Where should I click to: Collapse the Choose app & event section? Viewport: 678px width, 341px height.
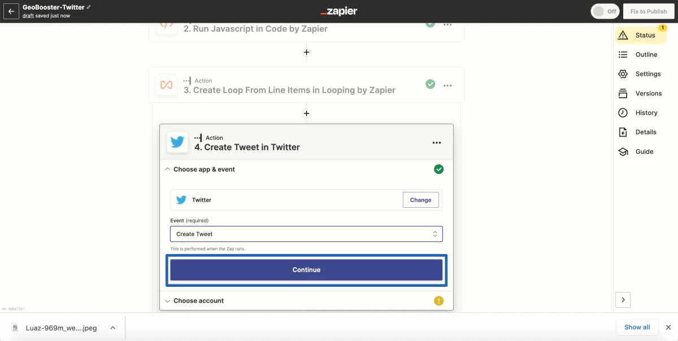tap(167, 169)
